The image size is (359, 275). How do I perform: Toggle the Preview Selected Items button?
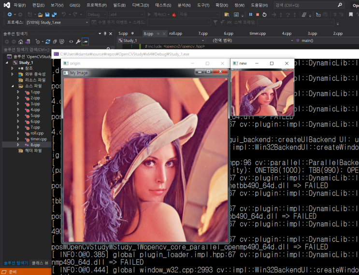click(85, 41)
